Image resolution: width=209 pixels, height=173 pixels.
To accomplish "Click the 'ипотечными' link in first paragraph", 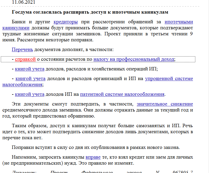I will [x=179, y=22].
